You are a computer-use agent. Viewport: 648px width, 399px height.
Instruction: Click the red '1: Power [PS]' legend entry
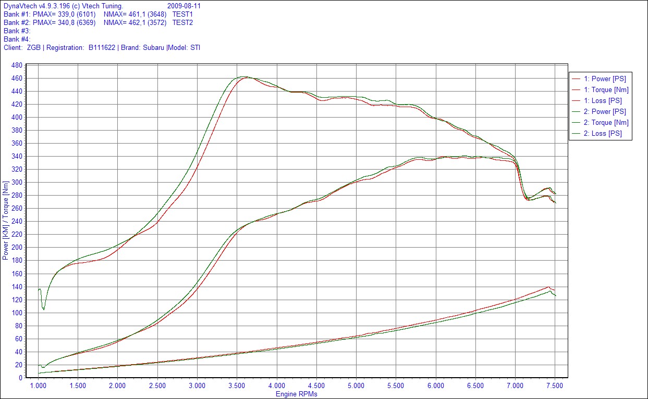[x=605, y=79]
